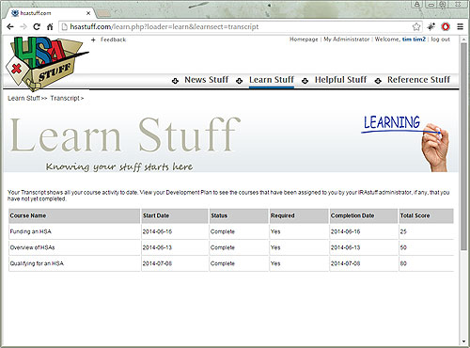Click the HSA Stuff box logo

(x=47, y=62)
